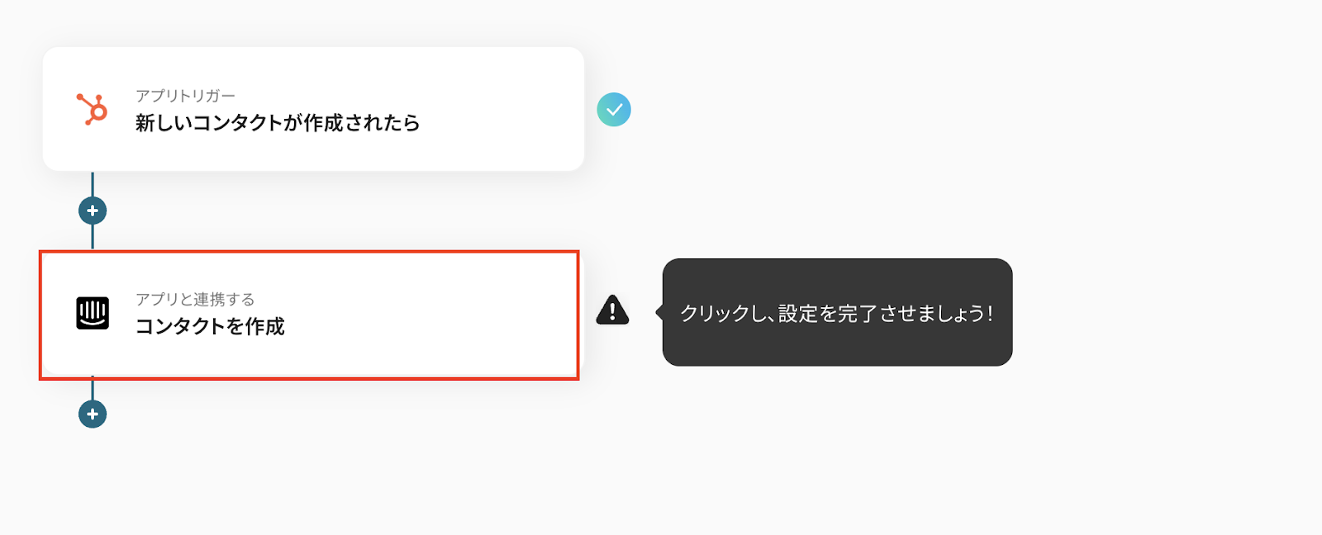
Task: Click connector line above the action card
Action: pos(93,238)
